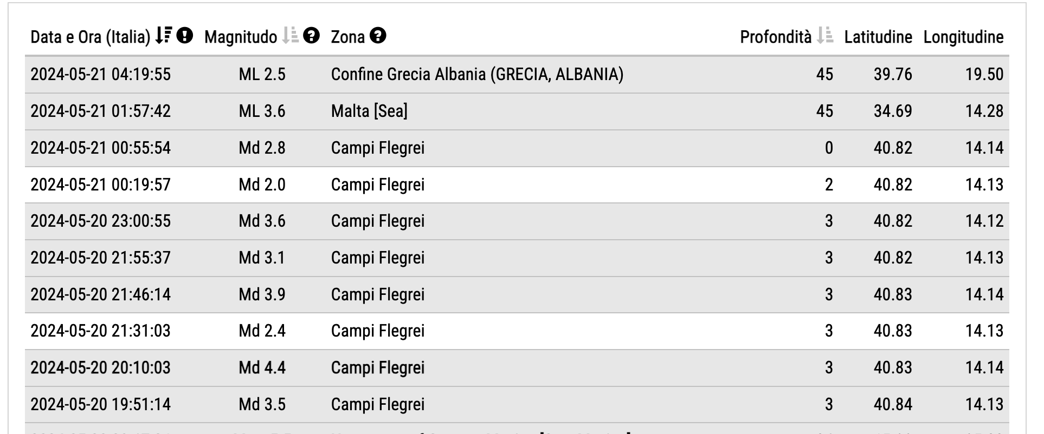
Task: Sort the table by the Magnitudo sort icon
Action: click(x=291, y=36)
